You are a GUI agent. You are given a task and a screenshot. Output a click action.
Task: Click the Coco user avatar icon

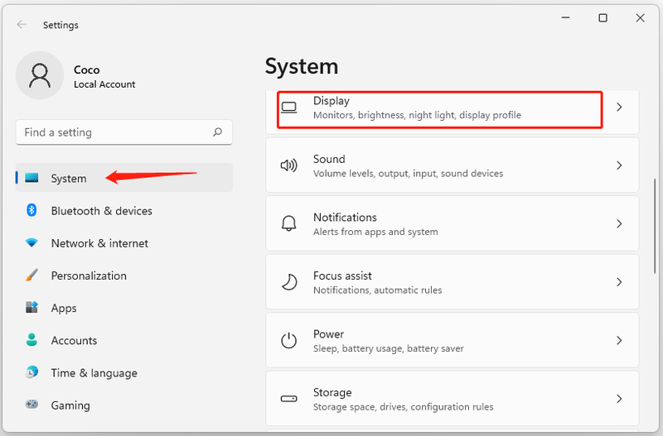tap(40, 75)
